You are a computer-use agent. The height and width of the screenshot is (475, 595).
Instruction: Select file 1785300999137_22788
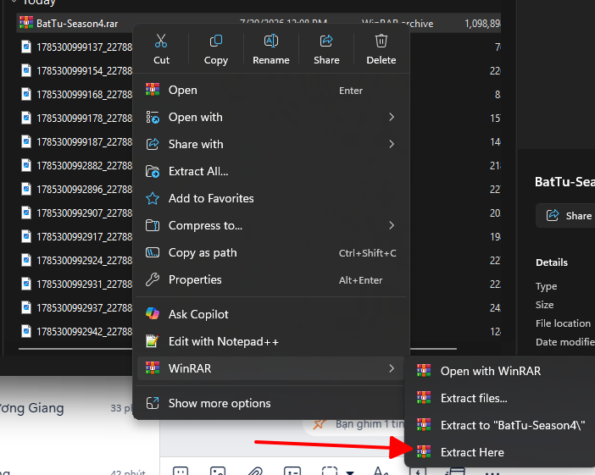[x=84, y=47]
